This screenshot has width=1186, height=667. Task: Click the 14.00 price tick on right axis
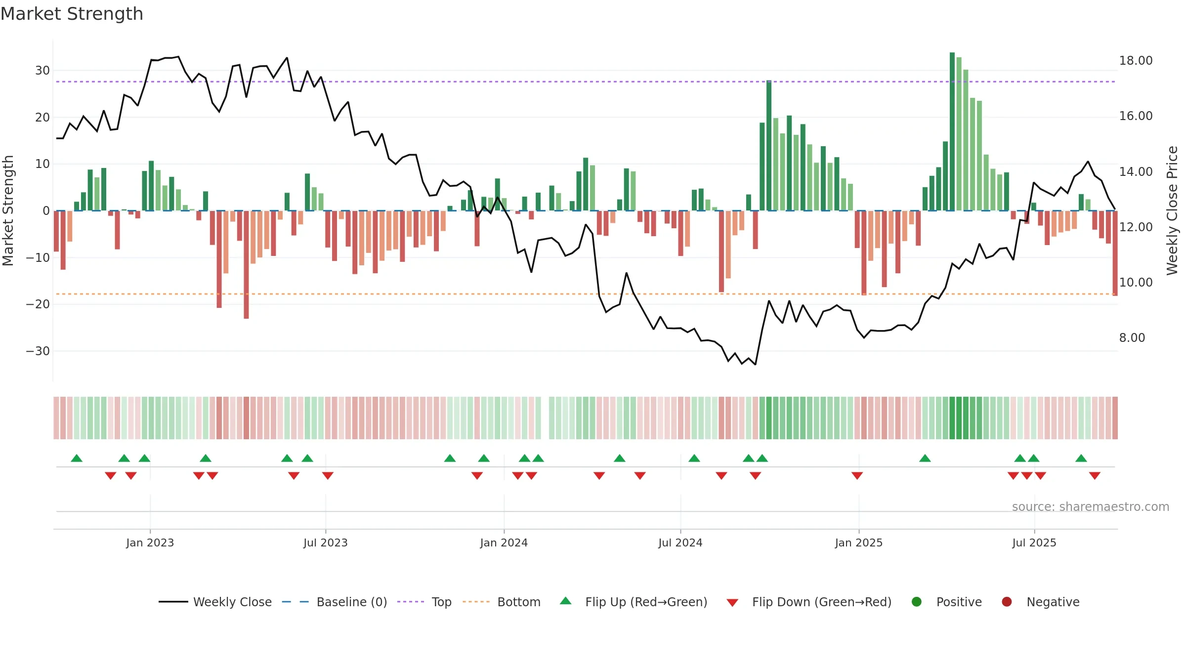[x=1136, y=171]
